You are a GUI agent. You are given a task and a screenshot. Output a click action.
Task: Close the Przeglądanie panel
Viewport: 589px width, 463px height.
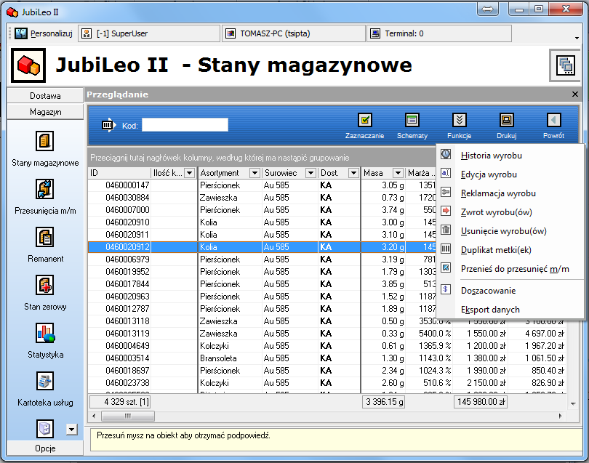click(x=574, y=94)
